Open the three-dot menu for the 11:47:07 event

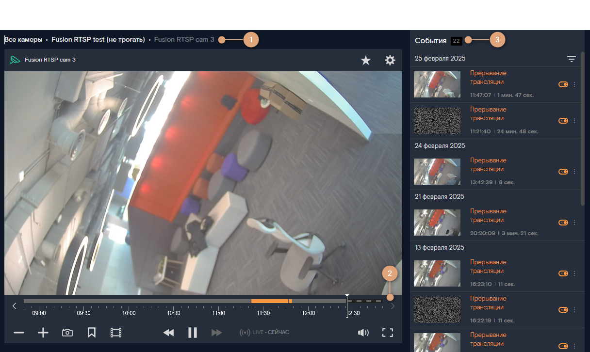(574, 84)
